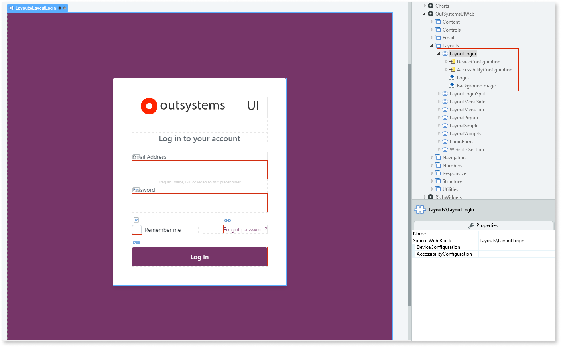Toggle the Remember me checkbox
The width and height of the screenshot is (561, 347).
[x=136, y=229]
